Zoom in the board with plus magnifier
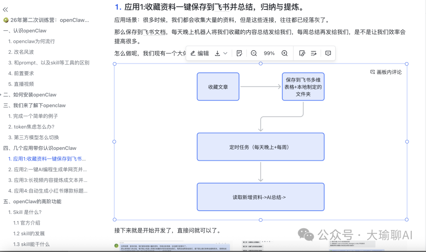The image size is (426, 252). (x=284, y=53)
